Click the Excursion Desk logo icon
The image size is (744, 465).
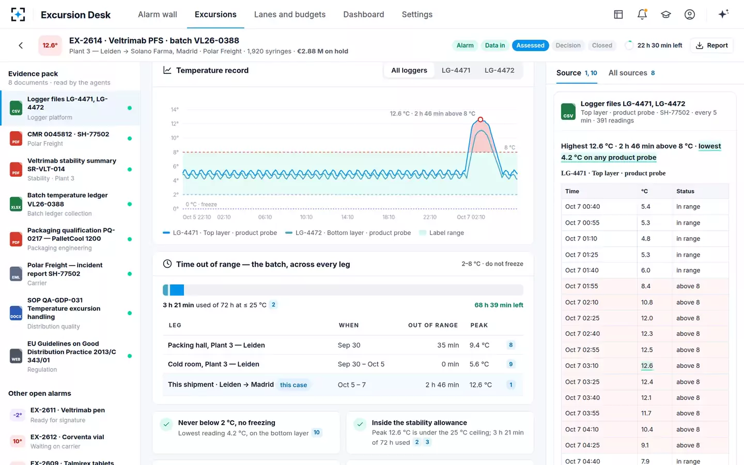pyautogui.click(x=18, y=14)
